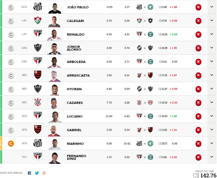The height and width of the screenshot is (178, 217).
Task: Expand Hyoran's row details chevron
Action: 212,89
